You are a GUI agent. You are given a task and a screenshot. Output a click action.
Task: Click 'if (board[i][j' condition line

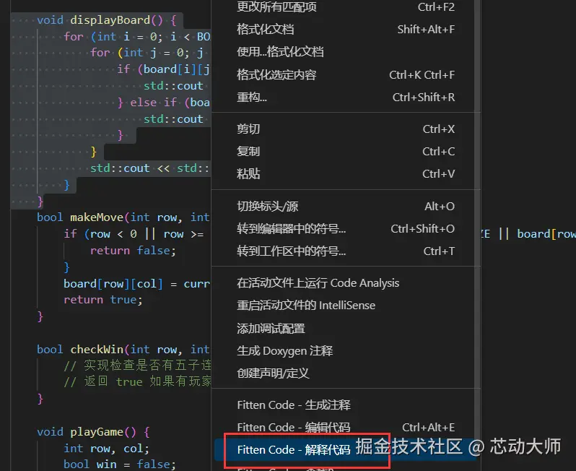coord(163,69)
